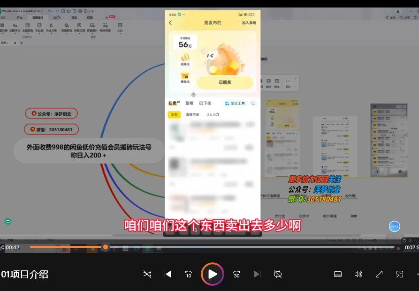
Task: Open the mini player view icon
Action: pyautogui.click(x=399, y=274)
